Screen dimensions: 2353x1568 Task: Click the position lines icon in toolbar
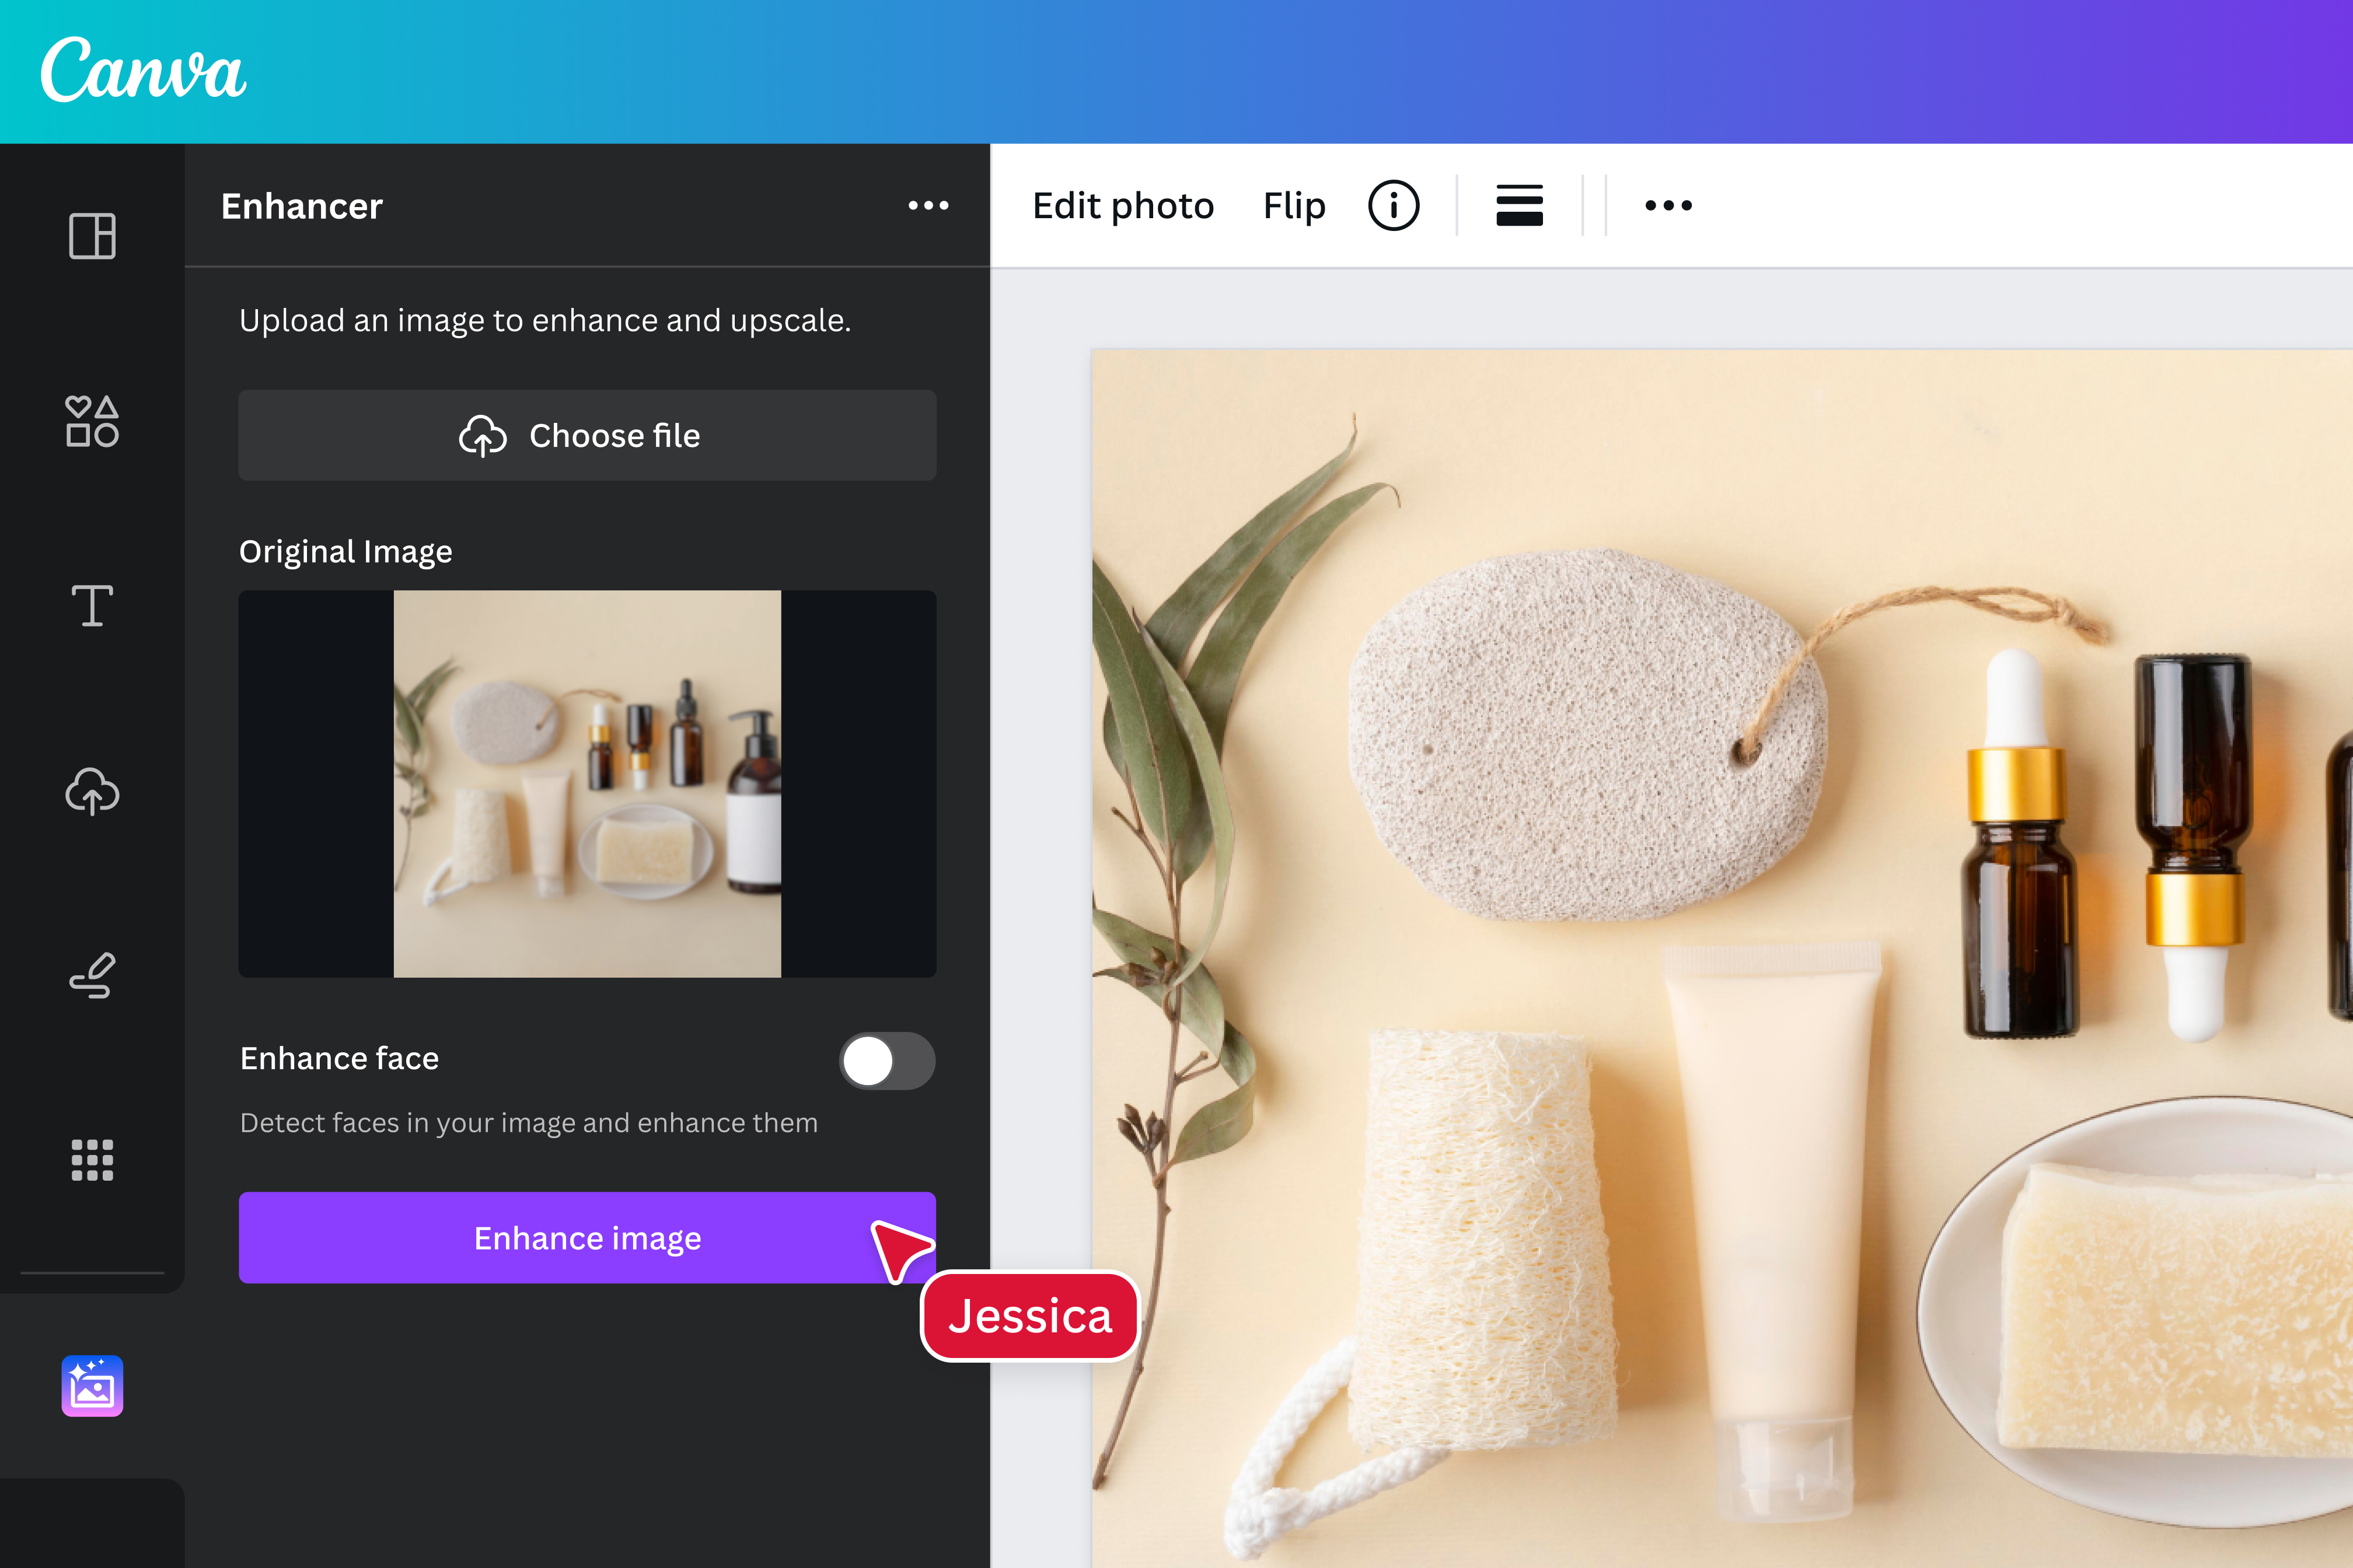1518,205
